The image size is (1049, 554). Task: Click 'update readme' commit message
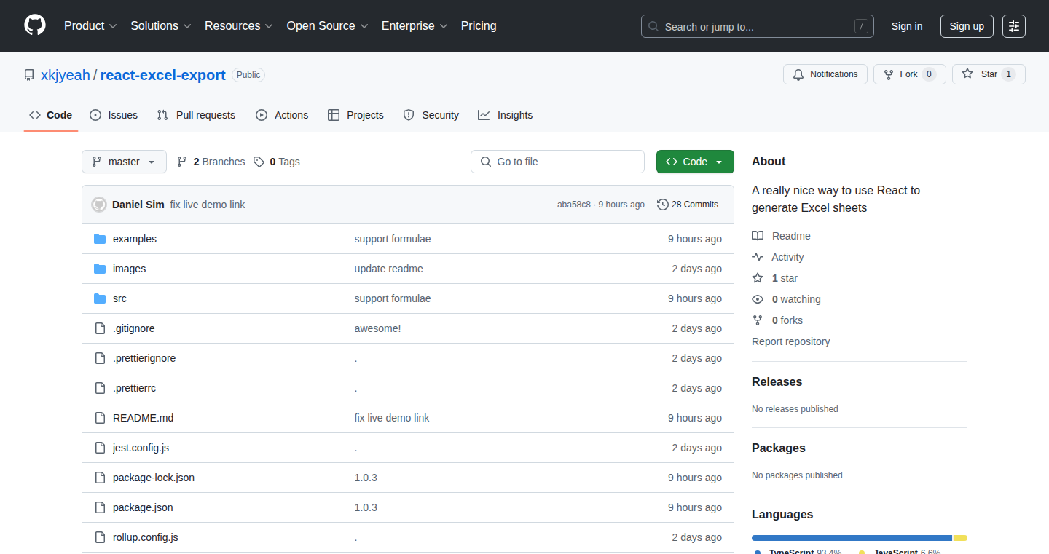point(388,269)
